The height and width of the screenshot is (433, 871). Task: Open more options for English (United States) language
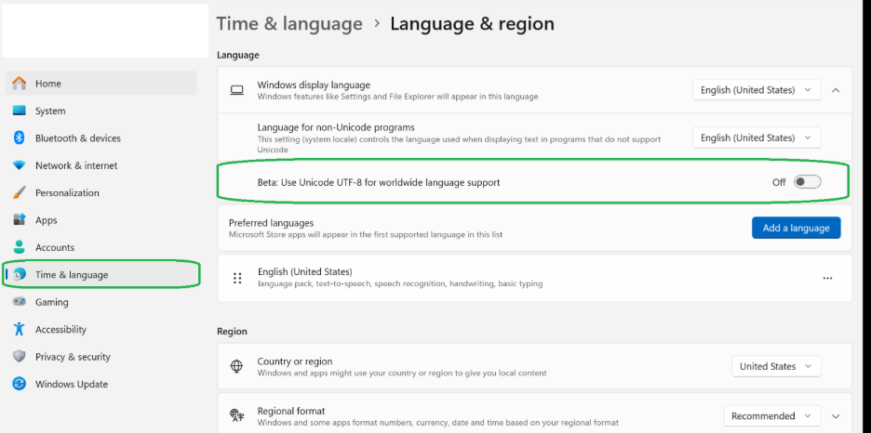tap(827, 279)
